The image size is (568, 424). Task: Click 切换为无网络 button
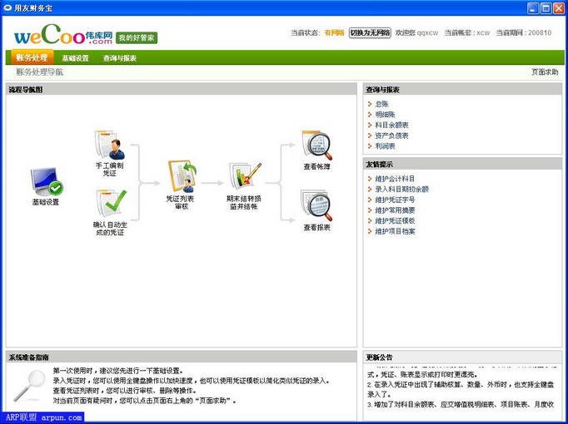coord(370,32)
